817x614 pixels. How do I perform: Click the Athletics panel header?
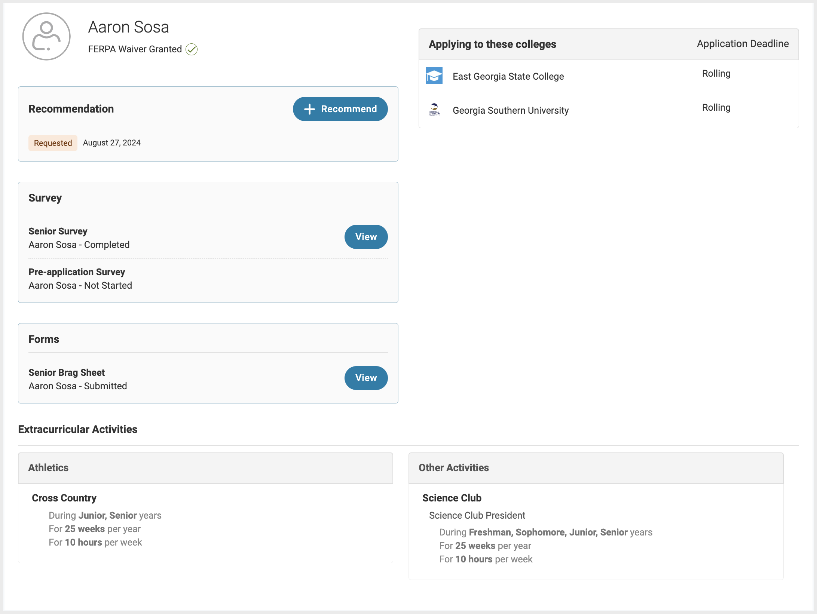coord(205,468)
